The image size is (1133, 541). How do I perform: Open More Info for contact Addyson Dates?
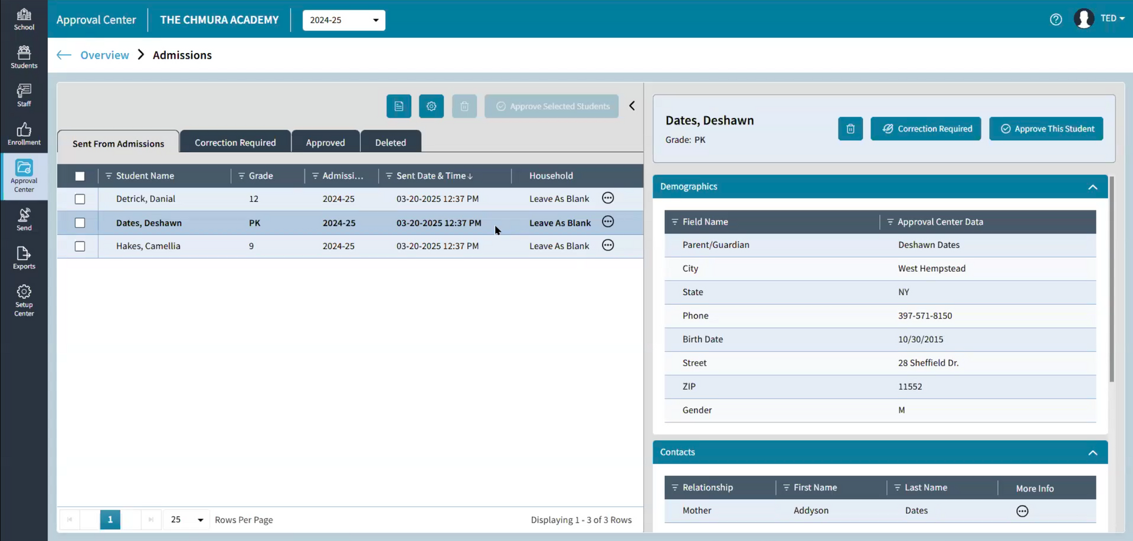pos(1022,511)
